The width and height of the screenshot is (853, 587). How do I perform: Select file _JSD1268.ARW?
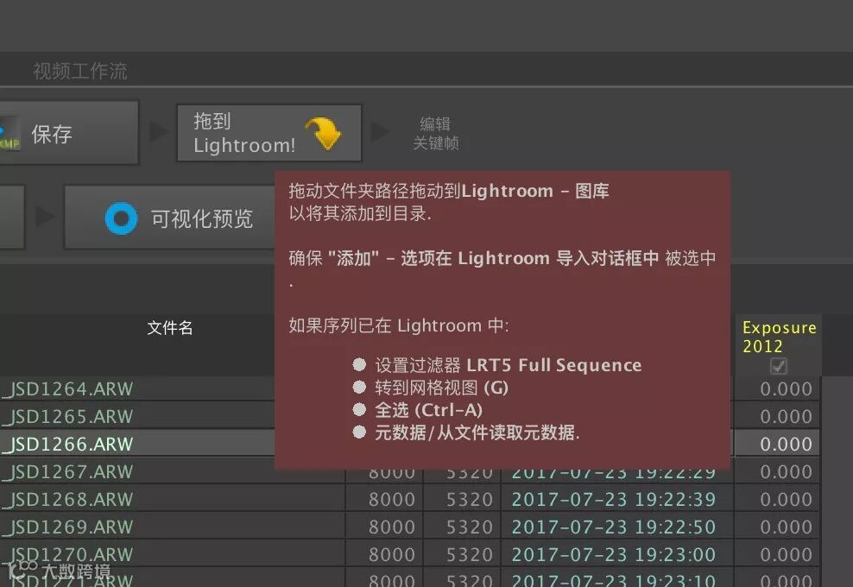67,500
